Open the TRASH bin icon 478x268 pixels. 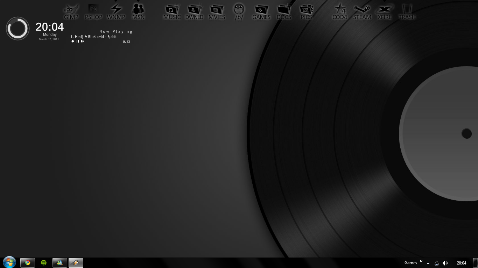407,12
